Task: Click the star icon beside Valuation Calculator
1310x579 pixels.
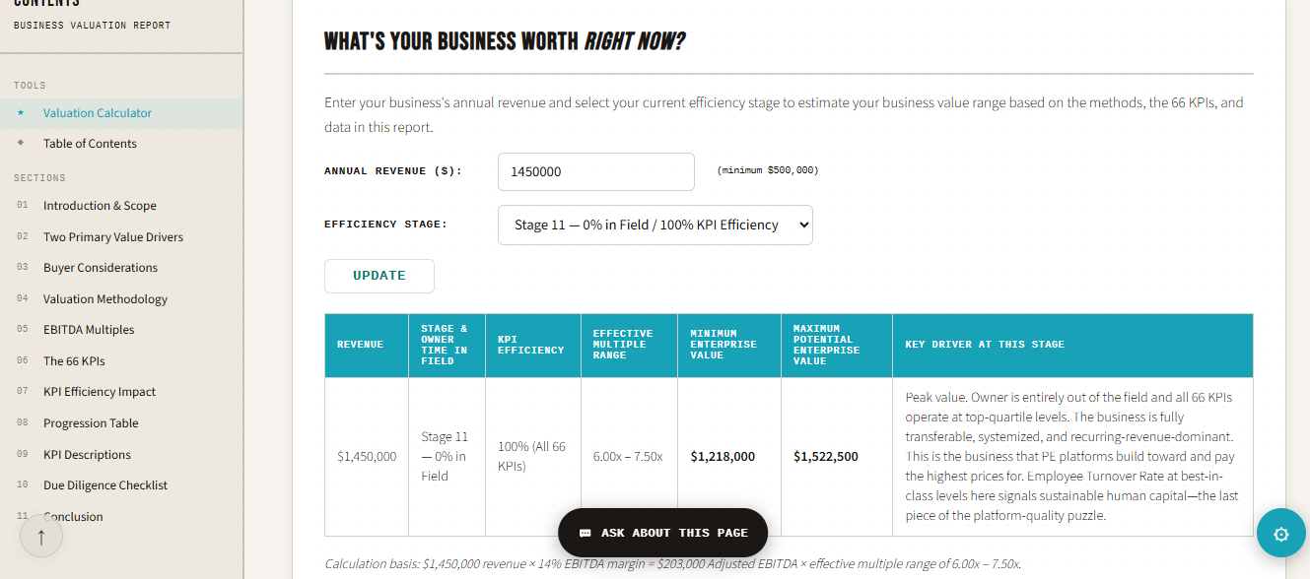Action: point(21,113)
